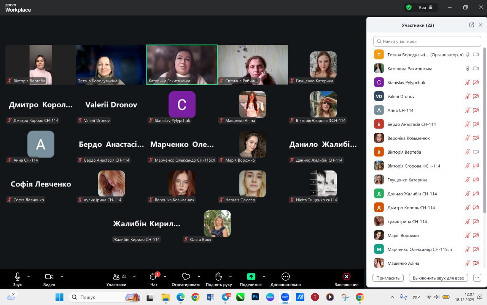
Task: Open share options arrow beside Поделиться
Action: [x=264, y=276]
